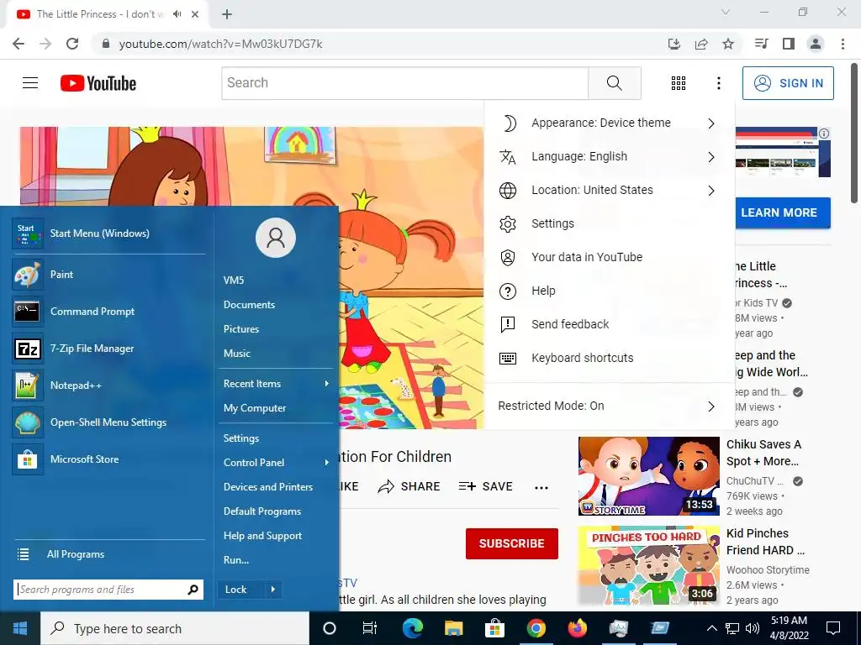
Task: Open Microsoft Store from Start menu list
Action: pyautogui.click(x=108, y=459)
